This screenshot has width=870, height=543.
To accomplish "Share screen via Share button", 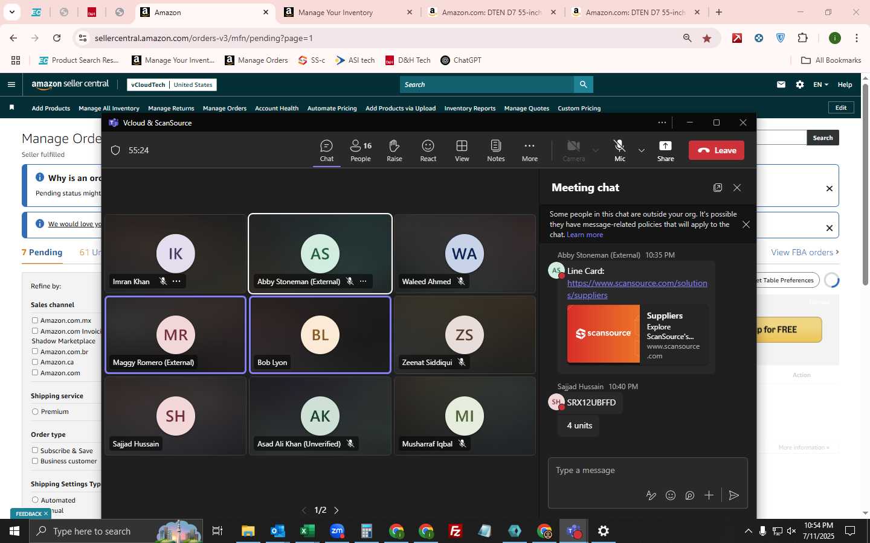I will (x=666, y=151).
